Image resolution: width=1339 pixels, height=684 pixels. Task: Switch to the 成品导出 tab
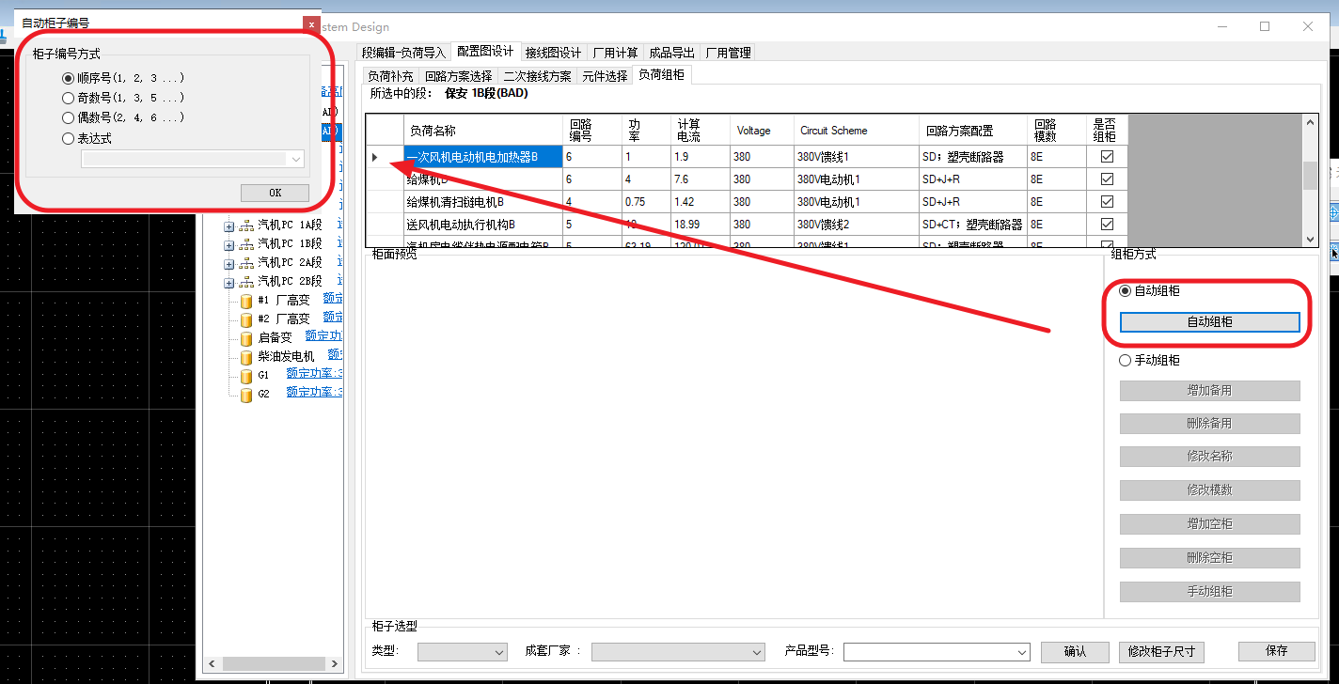(672, 53)
